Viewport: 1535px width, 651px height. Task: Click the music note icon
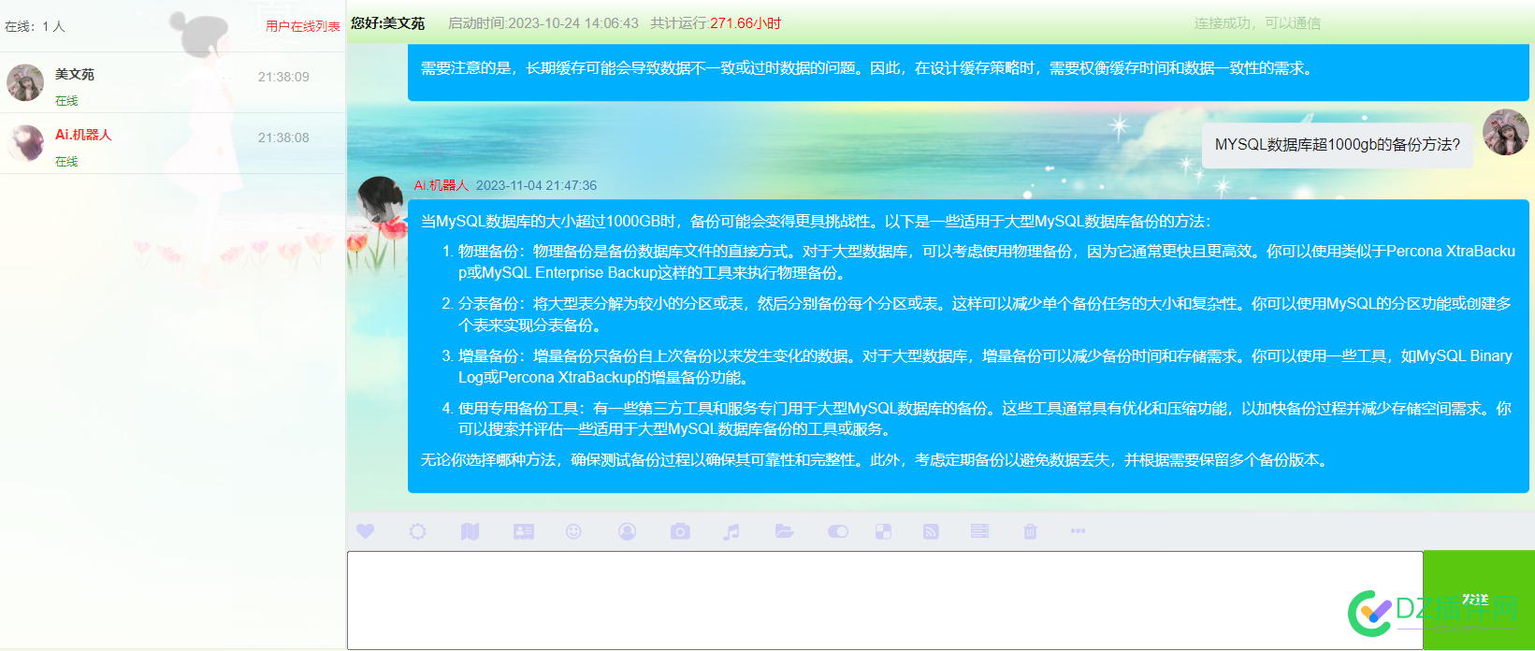[x=731, y=531]
